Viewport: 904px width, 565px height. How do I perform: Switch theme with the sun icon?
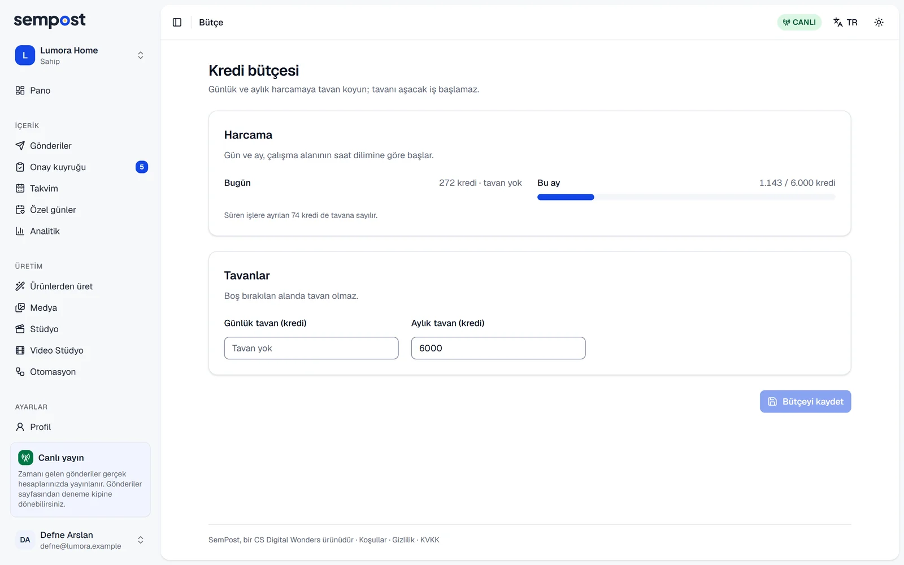click(879, 22)
